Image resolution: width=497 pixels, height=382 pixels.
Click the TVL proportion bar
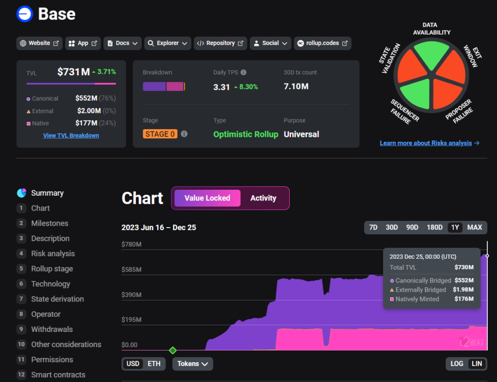[x=71, y=83]
